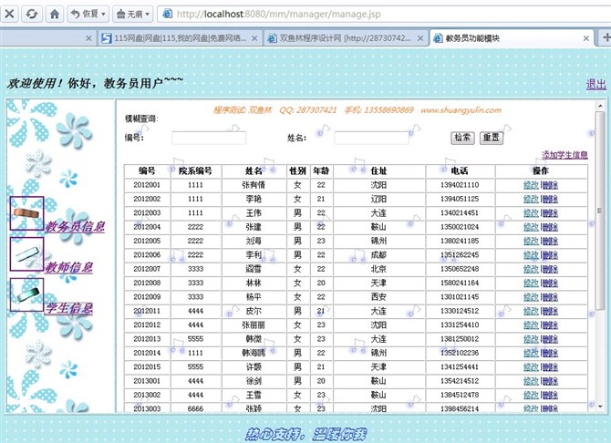Click 修改 for student 2012001
Viewport: 611px width, 443px height.
(531, 185)
